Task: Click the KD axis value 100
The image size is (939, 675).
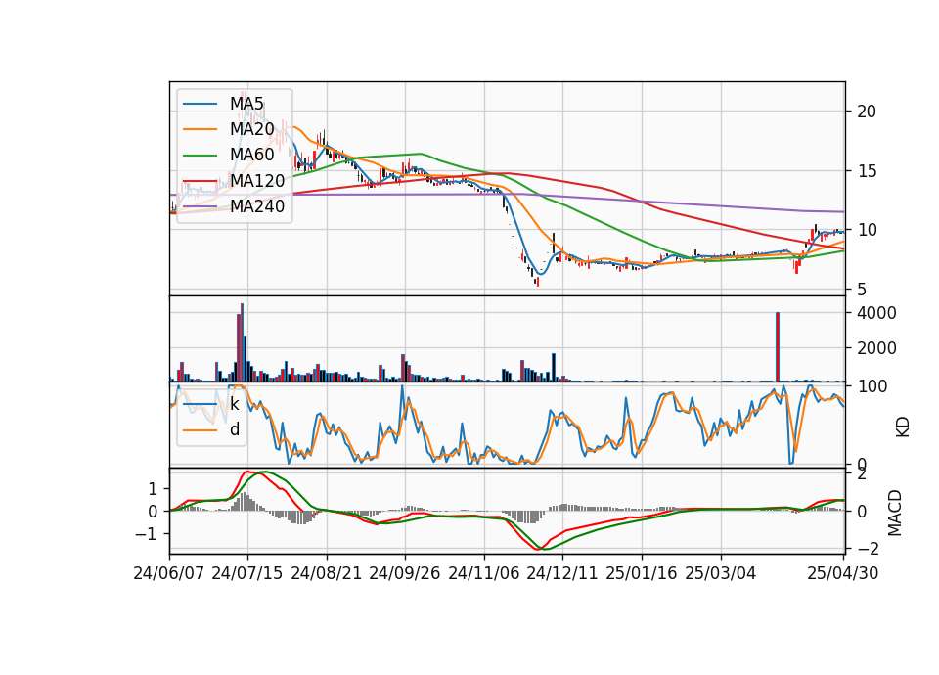Action: 872,387
